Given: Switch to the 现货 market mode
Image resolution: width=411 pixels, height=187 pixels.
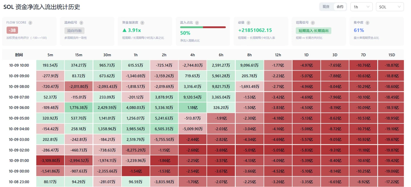Looking at the screenshot, I should click(x=326, y=7).
